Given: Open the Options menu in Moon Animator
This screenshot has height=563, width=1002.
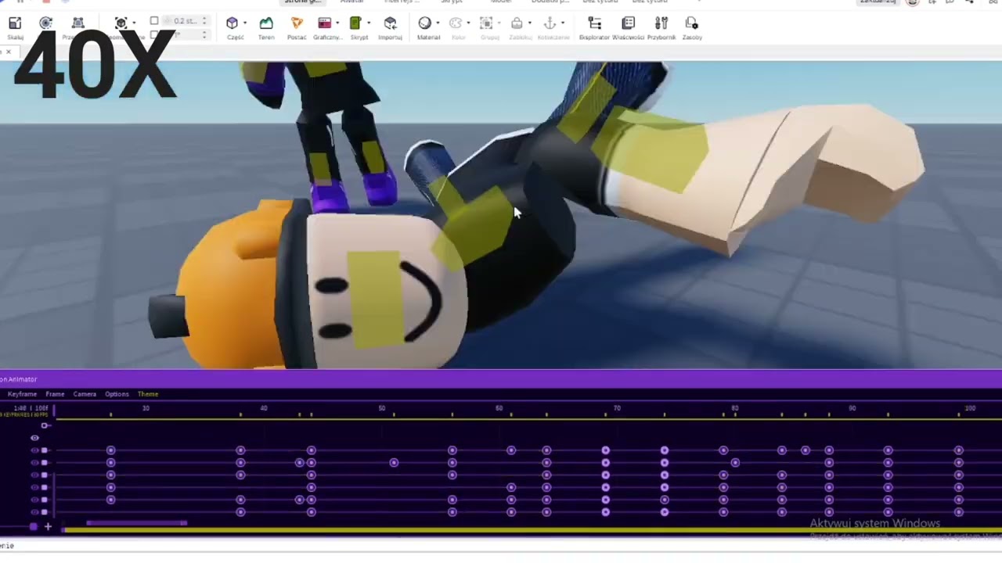Looking at the screenshot, I should click(x=117, y=394).
